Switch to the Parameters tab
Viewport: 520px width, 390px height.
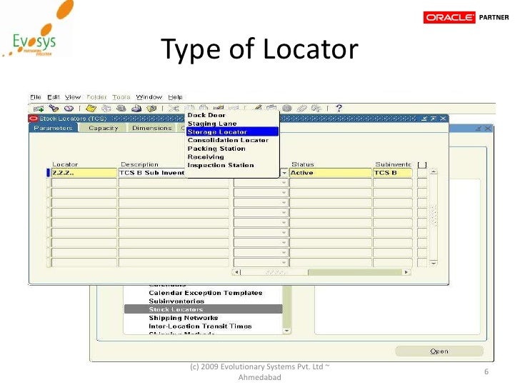click(x=53, y=128)
